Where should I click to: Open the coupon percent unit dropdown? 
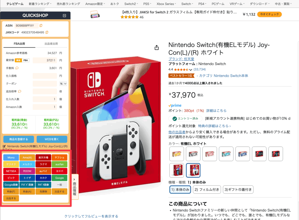coord(63,84)
